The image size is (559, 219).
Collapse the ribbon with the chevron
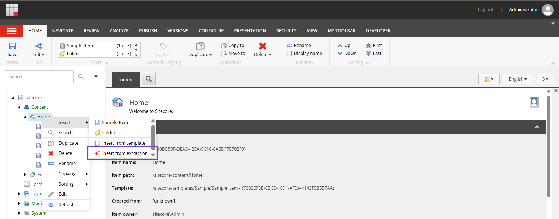(553, 63)
